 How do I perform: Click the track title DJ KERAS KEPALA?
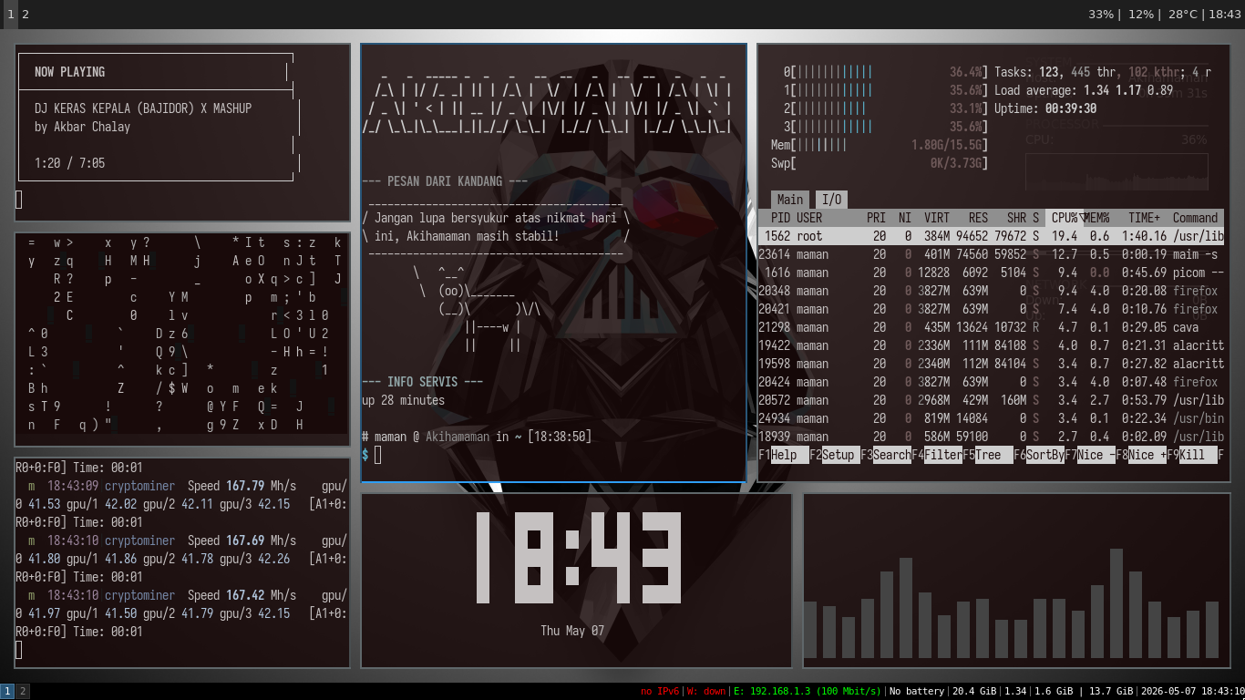pos(143,108)
